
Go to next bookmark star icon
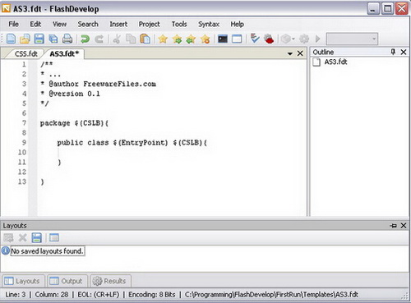[x=177, y=39]
